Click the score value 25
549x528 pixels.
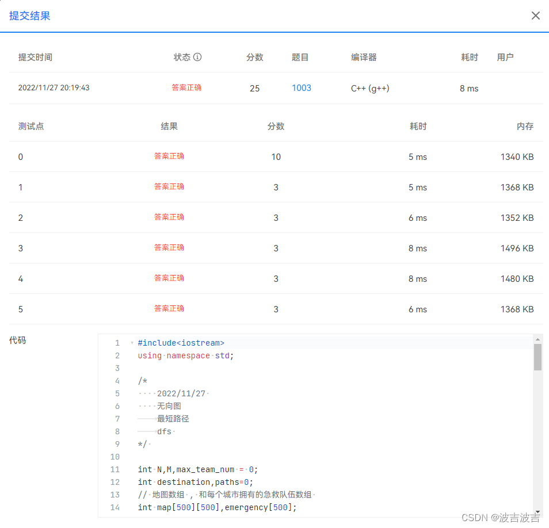coord(254,89)
